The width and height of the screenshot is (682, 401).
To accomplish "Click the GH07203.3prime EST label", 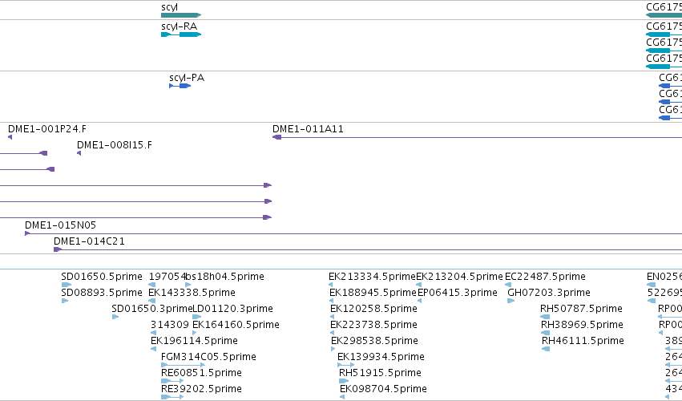I will pos(549,293).
